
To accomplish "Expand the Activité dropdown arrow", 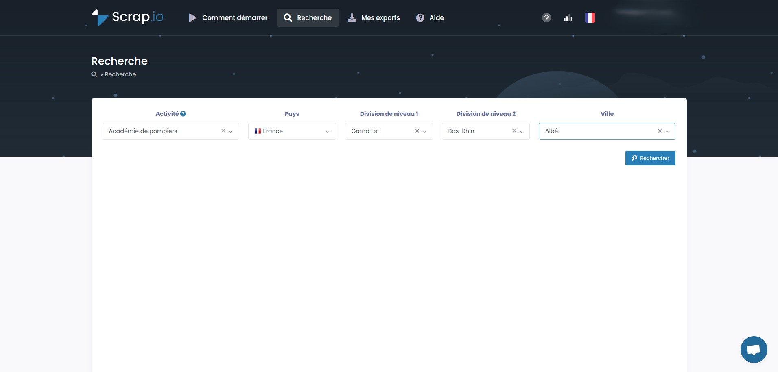I will pos(231,131).
